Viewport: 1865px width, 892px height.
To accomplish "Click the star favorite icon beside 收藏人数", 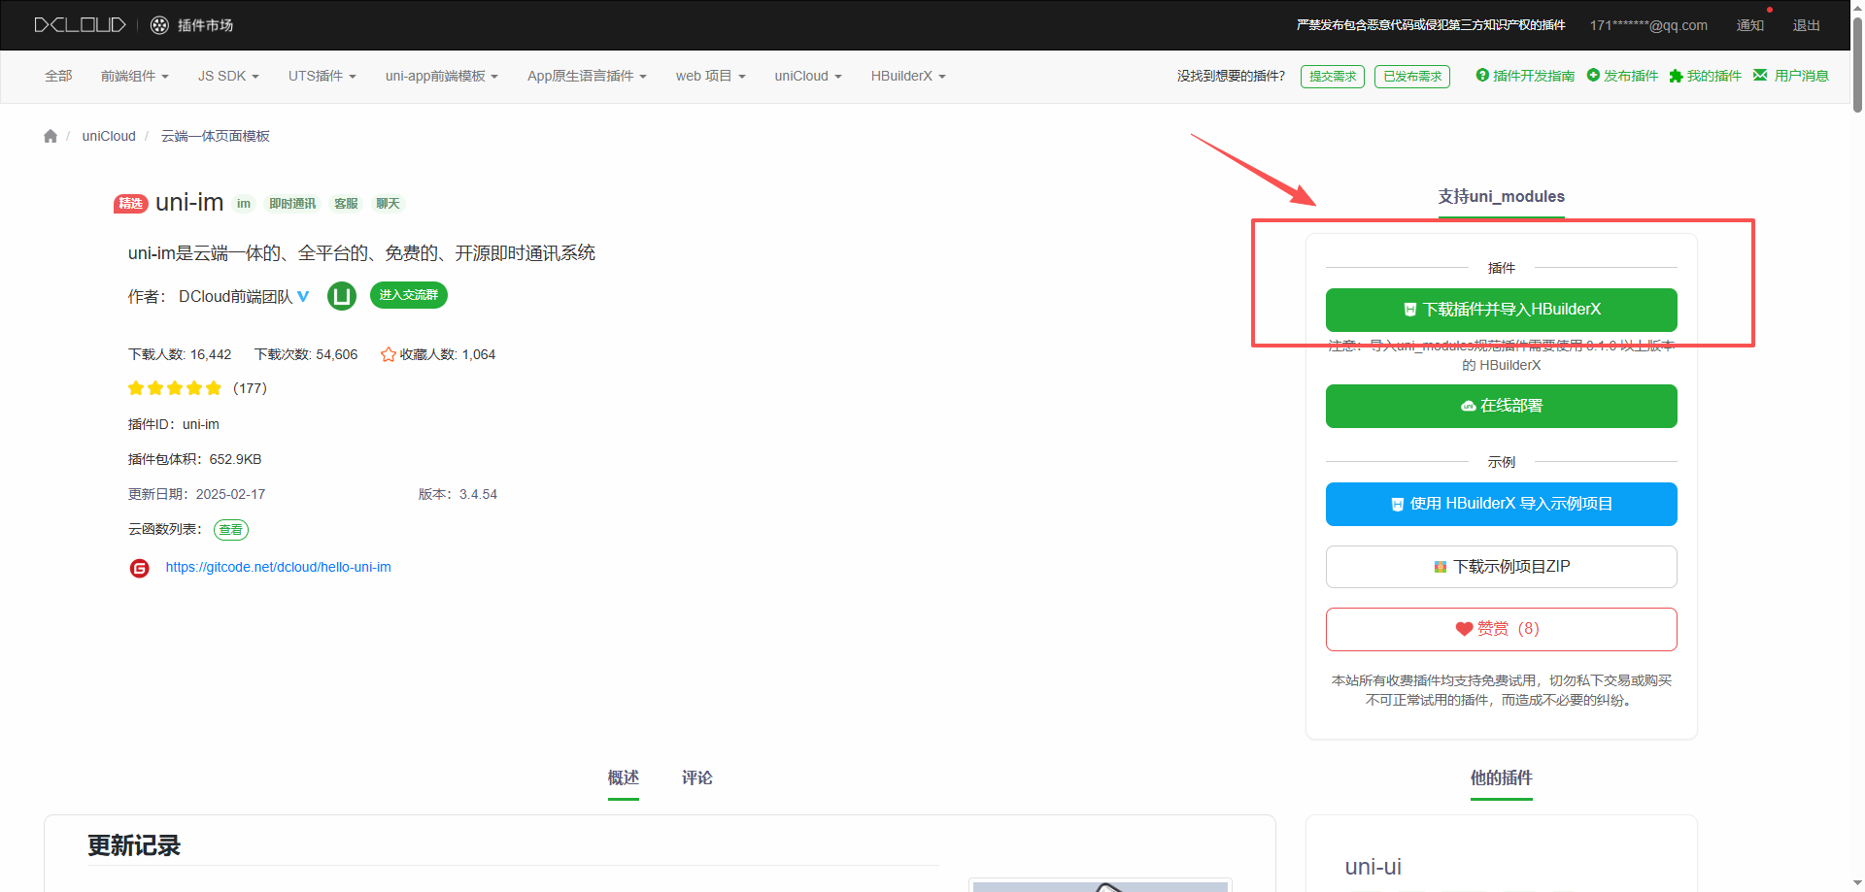I will 389,354.
